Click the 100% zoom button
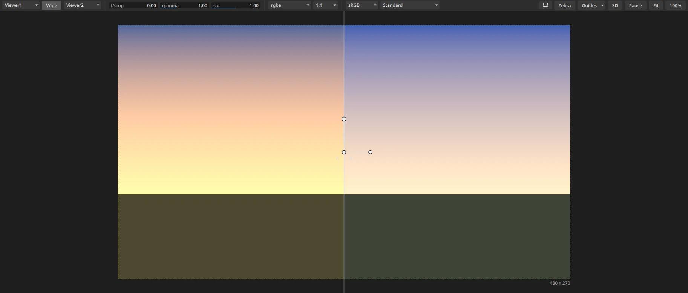 676,5
